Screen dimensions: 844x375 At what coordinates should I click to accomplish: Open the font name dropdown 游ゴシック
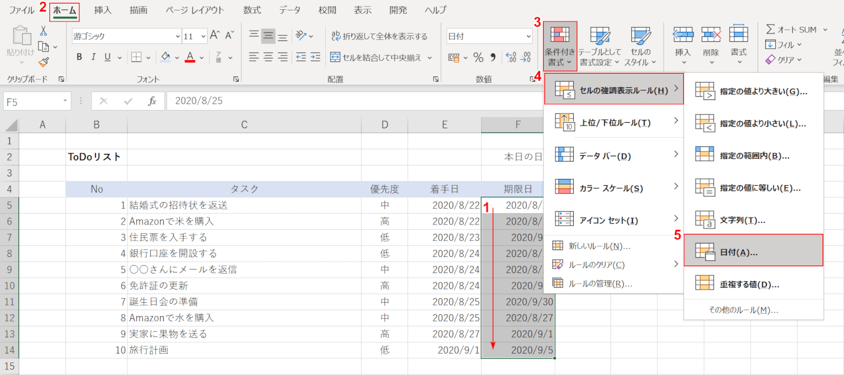click(x=178, y=36)
